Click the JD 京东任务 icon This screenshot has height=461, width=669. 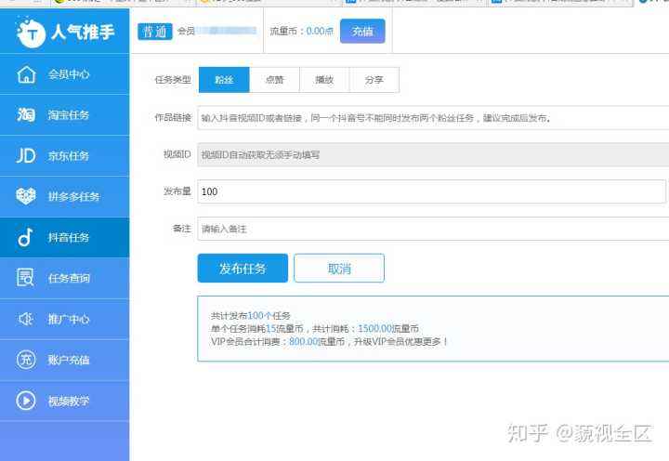click(26, 156)
